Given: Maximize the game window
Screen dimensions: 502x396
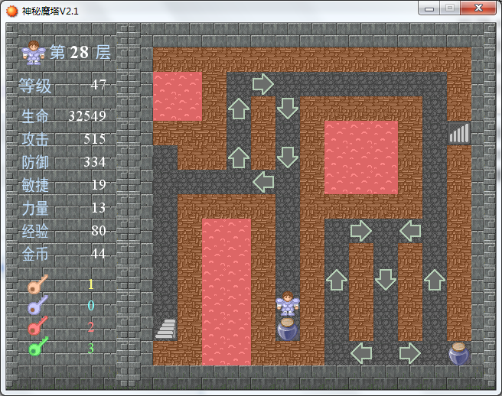Looking at the screenshot, I should click(x=450, y=8).
